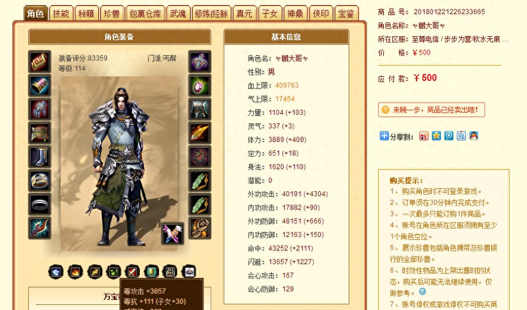The image size is (527, 310).
Task: Open the 修炼经脉 tab
Action: tap(211, 14)
